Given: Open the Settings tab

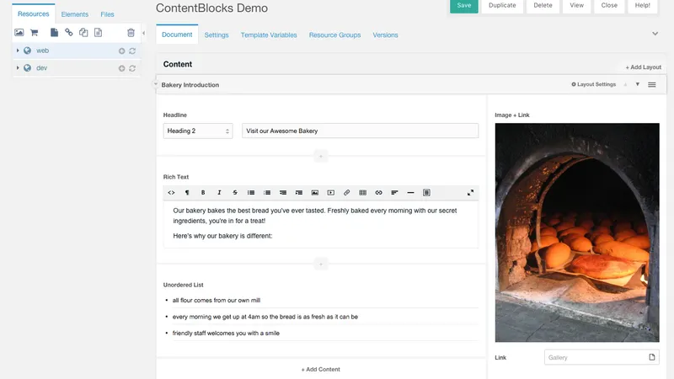Looking at the screenshot, I should [x=217, y=35].
